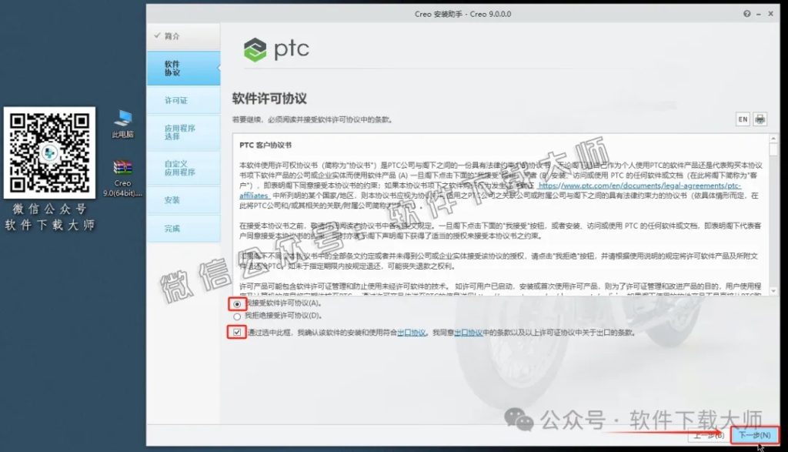Image resolution: width=788 pixels, height=452 pixels.
Task: Open the 许可证 step
Action: (183, 100)
